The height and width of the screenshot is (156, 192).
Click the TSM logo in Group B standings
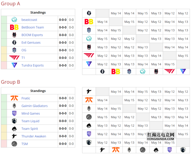point(14,144)
